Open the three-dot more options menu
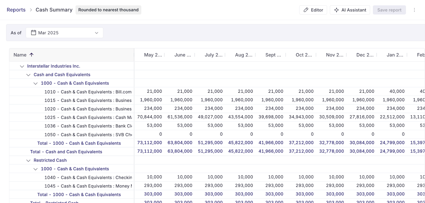The image size is (425, 203). click(414, 10)
